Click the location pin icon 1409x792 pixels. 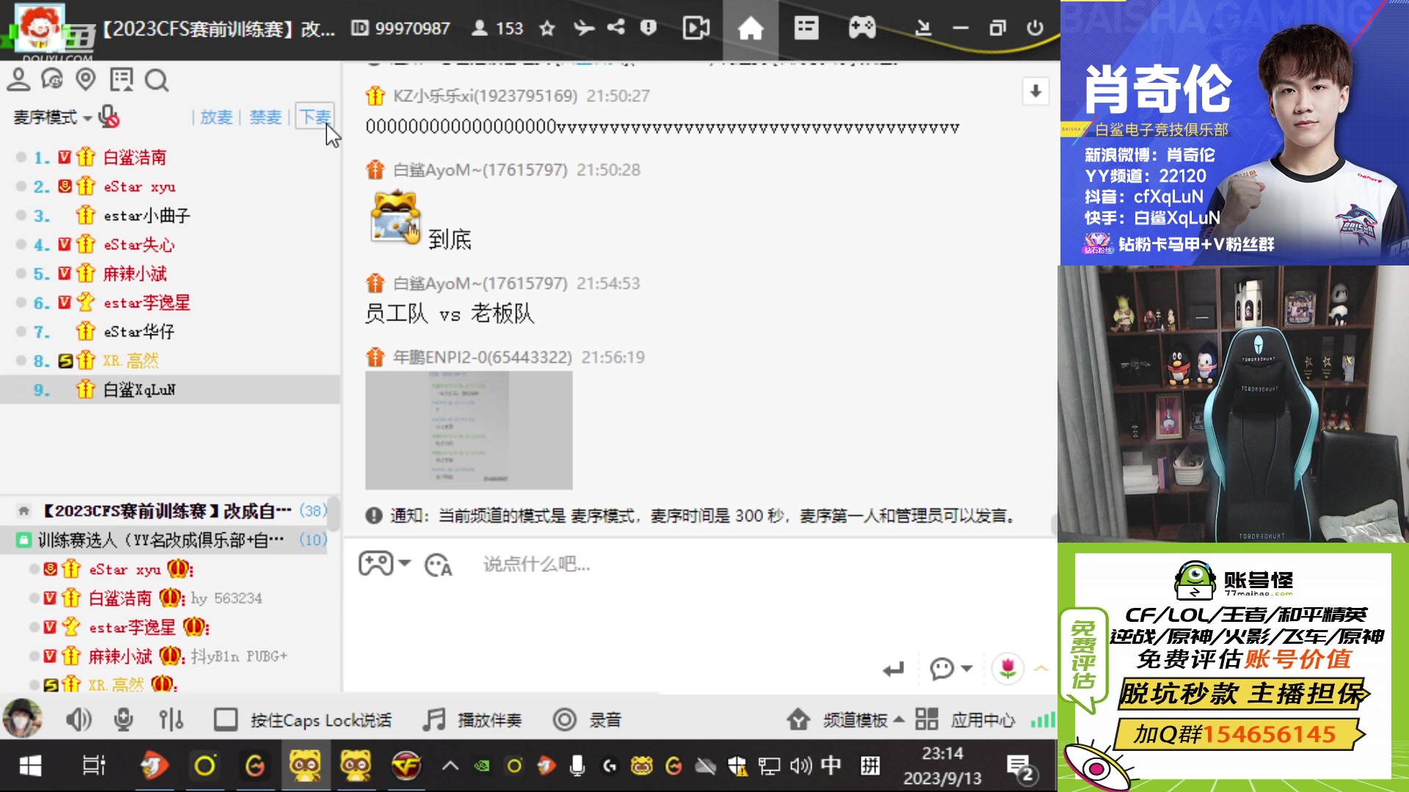86,79
